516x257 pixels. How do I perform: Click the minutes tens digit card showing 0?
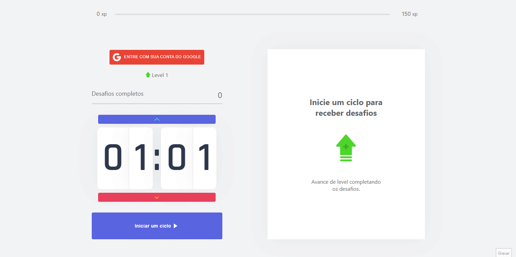click(113, 158)
